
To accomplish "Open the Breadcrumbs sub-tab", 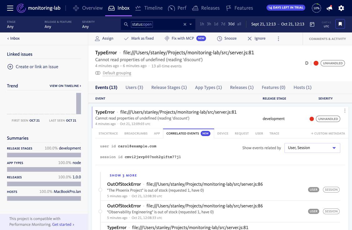I will pyautogui.click(x=136, y=133).
